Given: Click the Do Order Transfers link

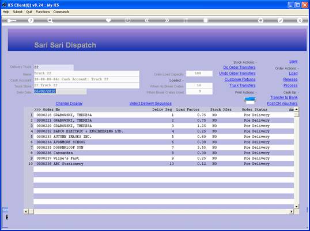Looking at the screenshot, I should (239, 67).
